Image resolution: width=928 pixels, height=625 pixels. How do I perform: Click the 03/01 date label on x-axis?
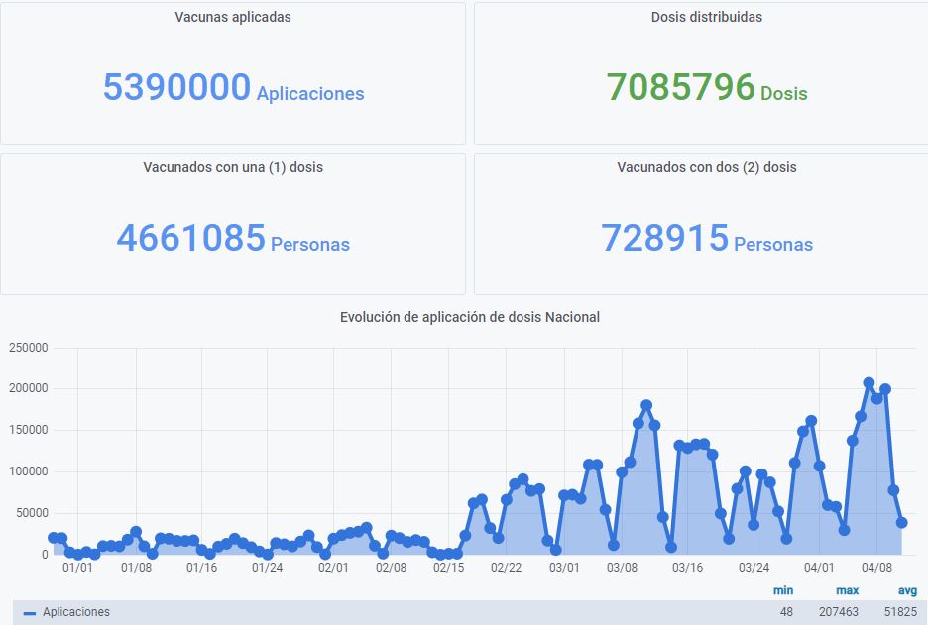[x=564, y=568]
